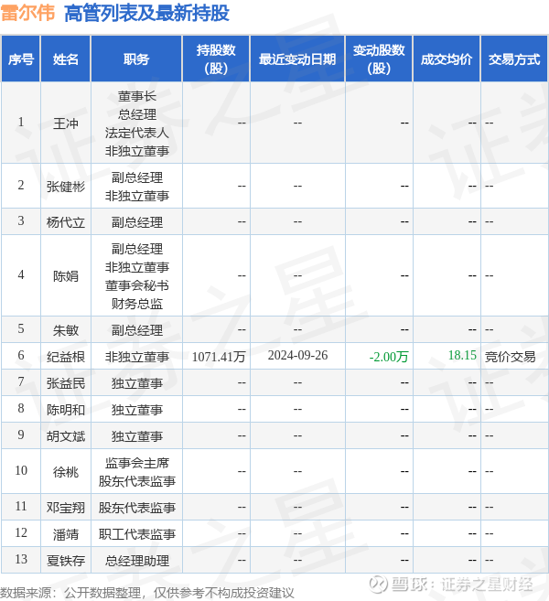Click the 持股数(股) column header

(216, 59)
